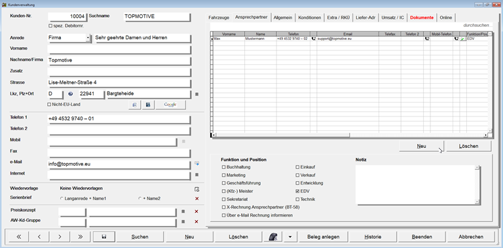Click the send e-mail icon next to info@topmotive.eu
Viewport: 503px width, 248px height.
(197, 164)
